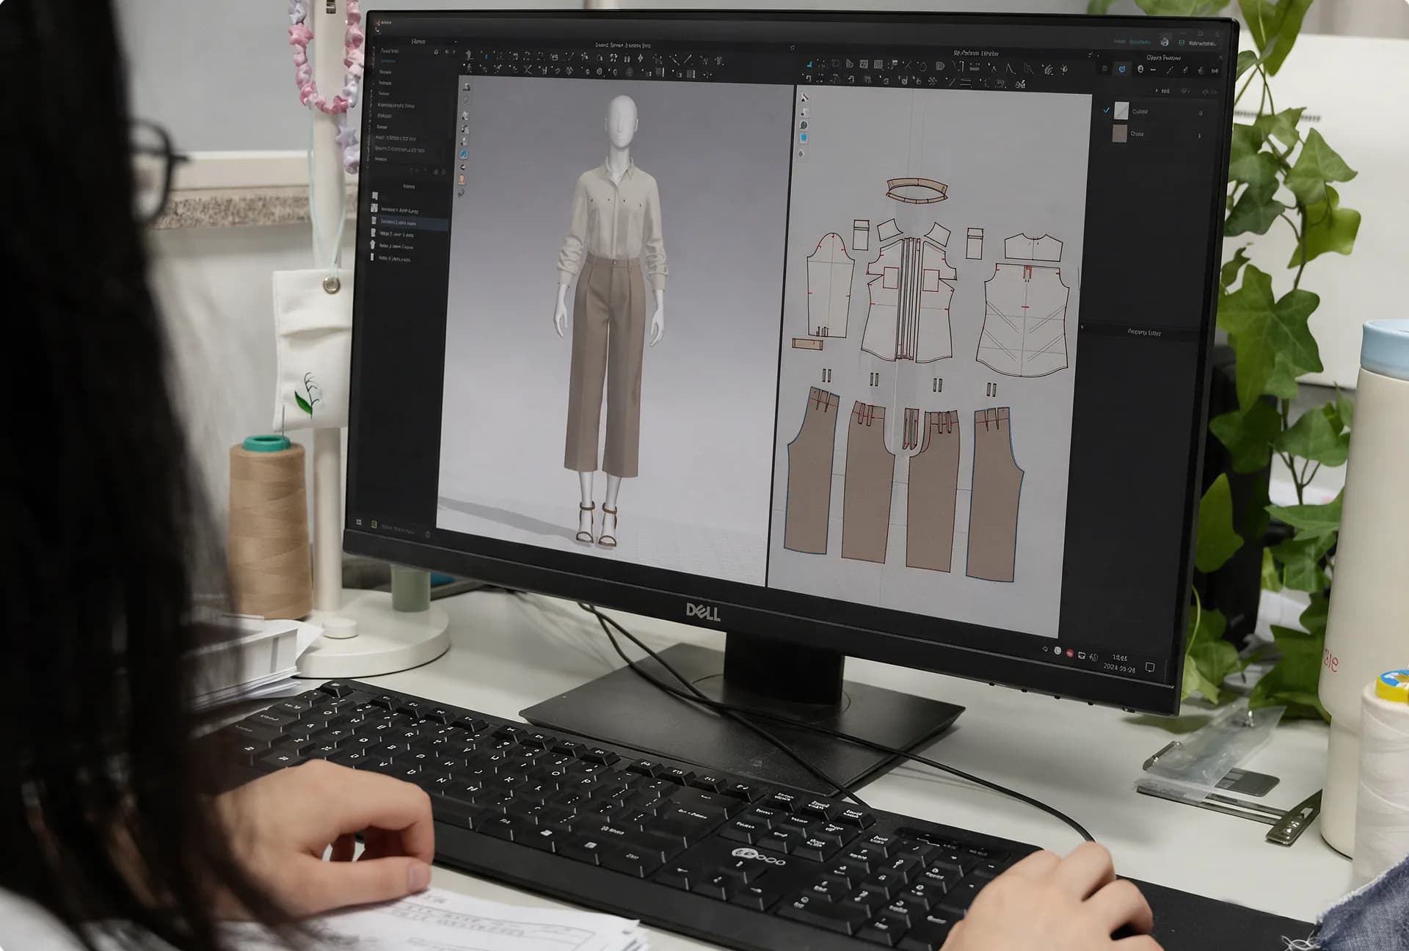Click the bottom diamond icon in 2D vertical toolbar
The width and height of the screenshot is (1409, 951).
click(801, 153)
